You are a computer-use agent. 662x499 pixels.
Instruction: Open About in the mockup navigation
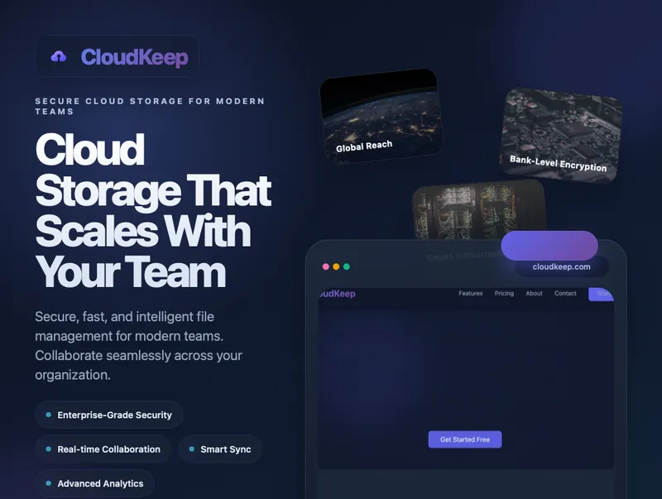pos(534,294)
